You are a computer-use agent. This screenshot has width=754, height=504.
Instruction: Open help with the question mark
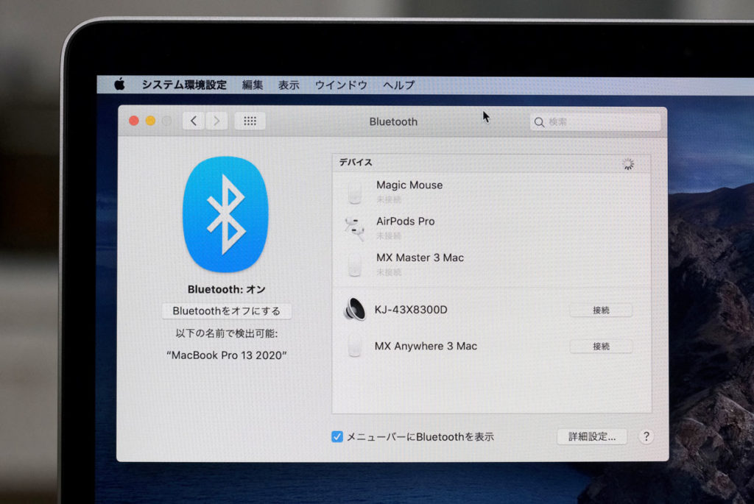(x=646, y=437)
